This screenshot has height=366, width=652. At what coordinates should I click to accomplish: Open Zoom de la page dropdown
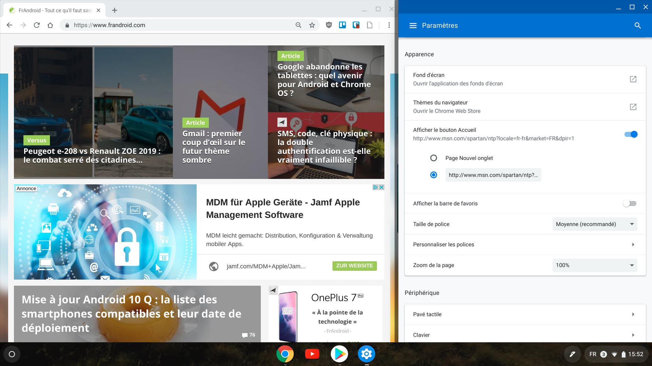(595, 265)
